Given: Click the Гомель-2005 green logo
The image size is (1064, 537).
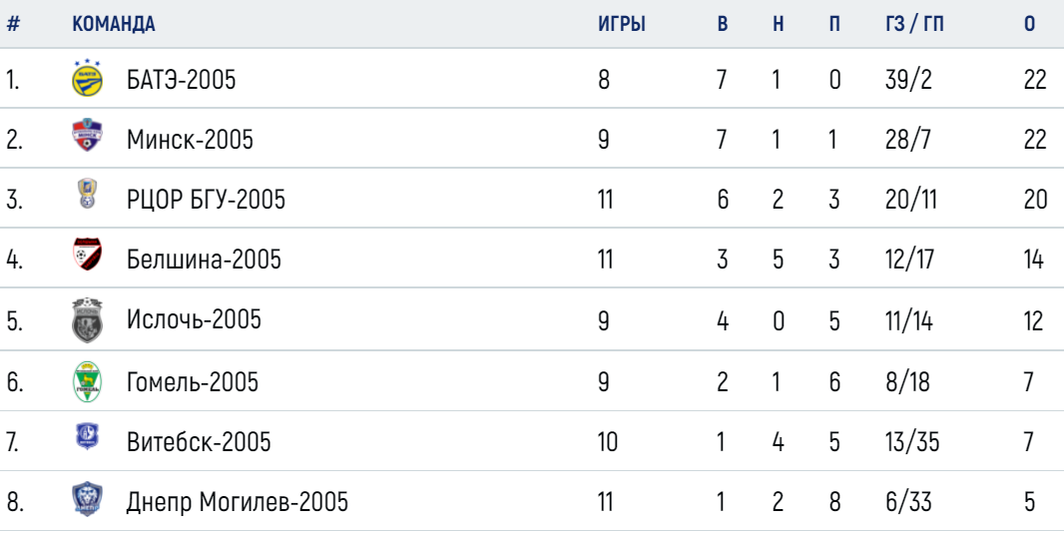Looking at the screenshot, I should pos(87,381).
